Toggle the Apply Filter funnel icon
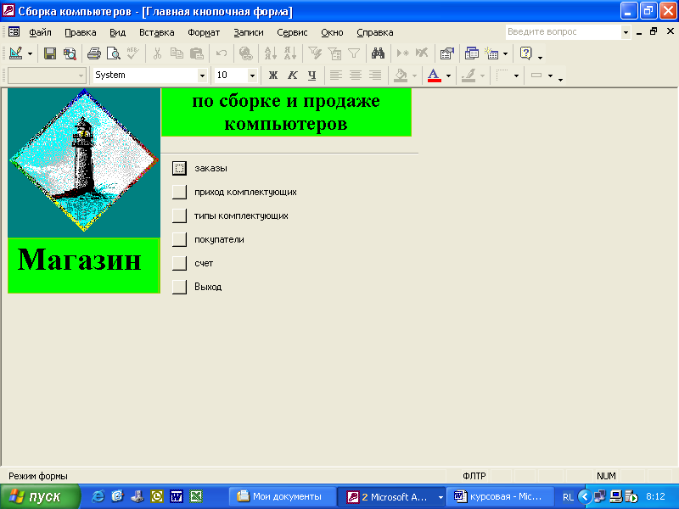The width and height of the screenshot is (679, 509). tap(354, 53)
